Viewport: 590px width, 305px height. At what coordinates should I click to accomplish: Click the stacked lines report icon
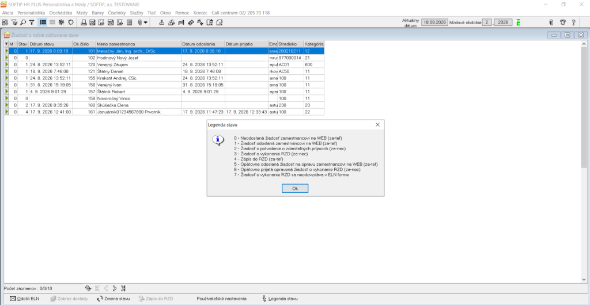point(130,22)
